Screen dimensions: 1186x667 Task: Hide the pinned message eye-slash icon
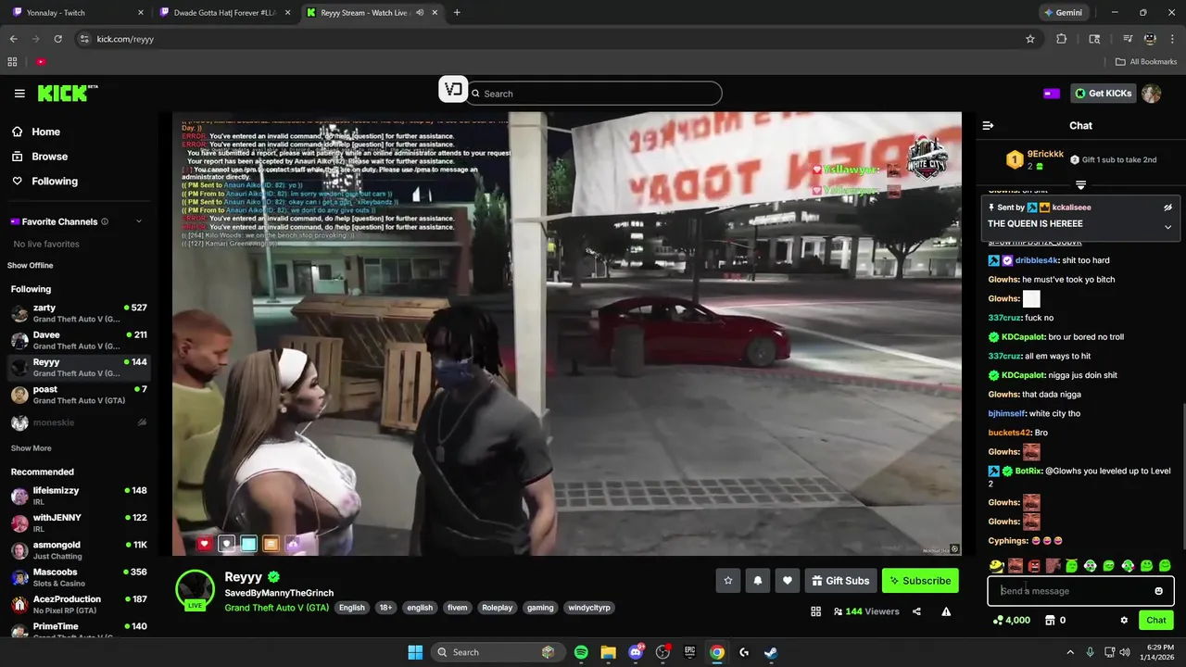pyautogui.click(x=1167, y=208)
